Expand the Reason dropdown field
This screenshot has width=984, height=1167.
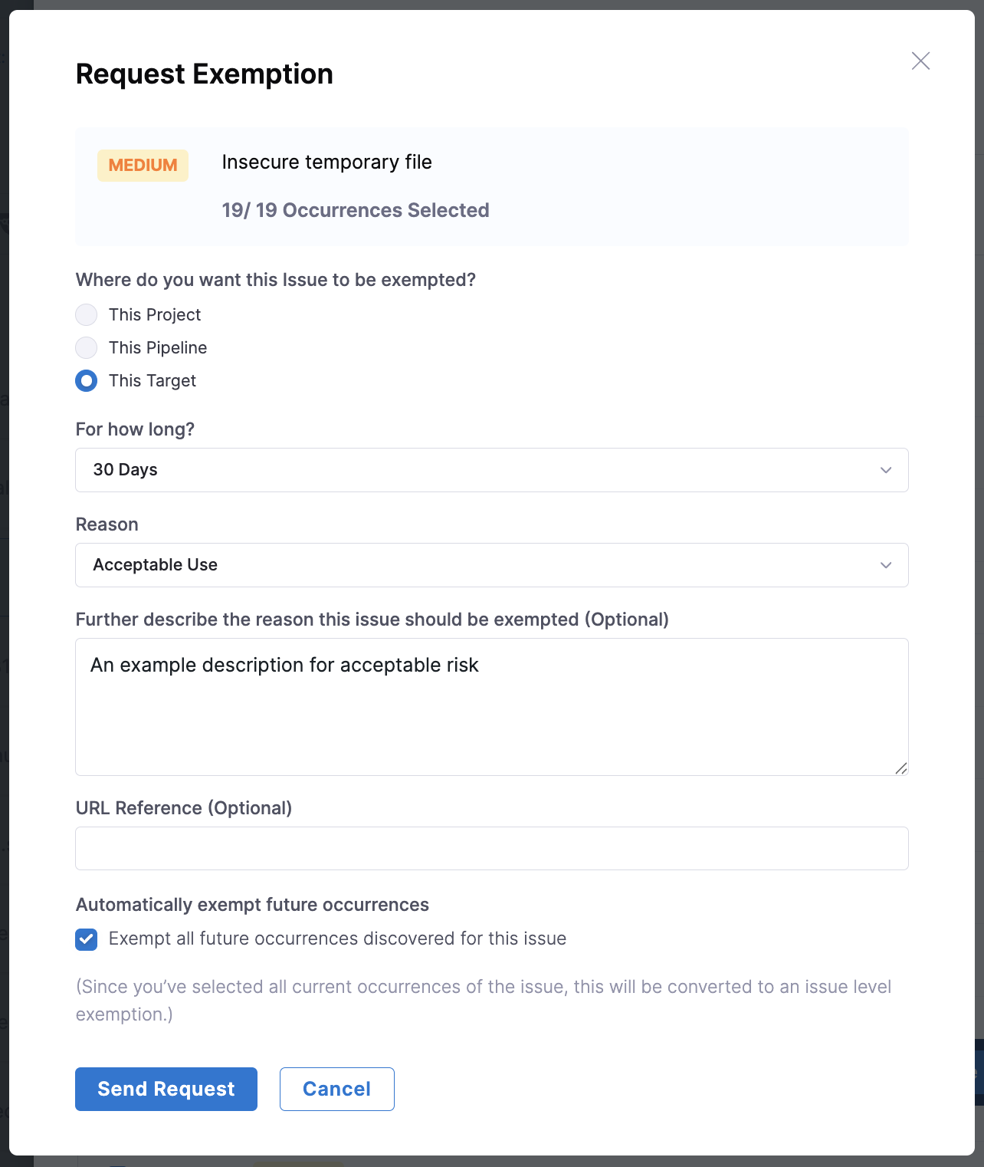(x=490, y=565)
